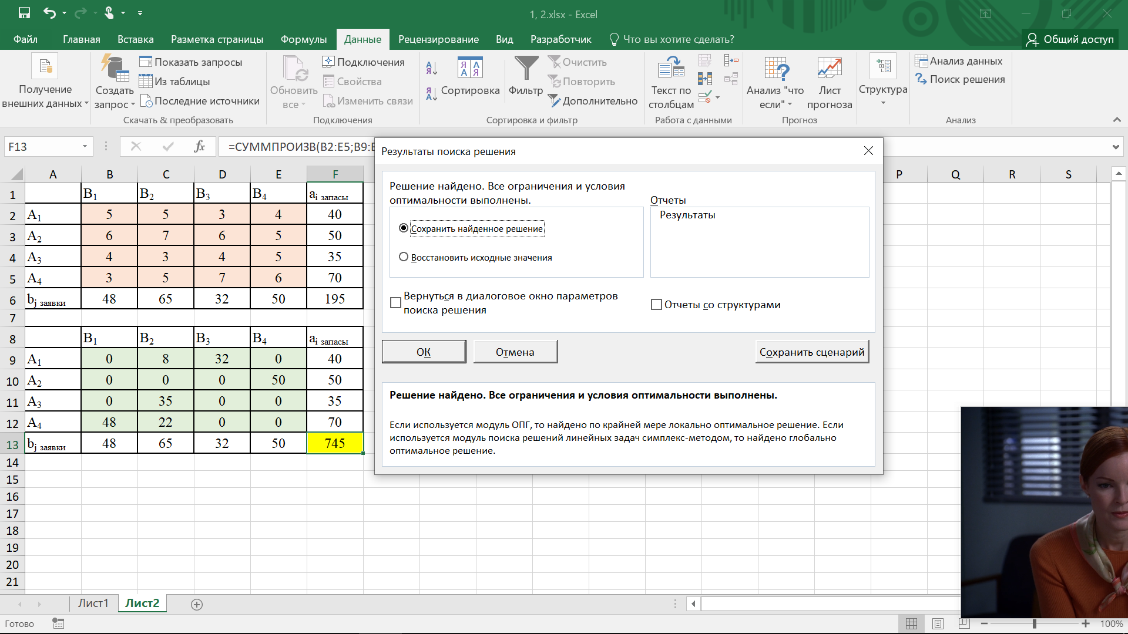The image size is (1128, 634).
Task: Switch to Лист1 sheet tab
Action: tap(93, 603)
